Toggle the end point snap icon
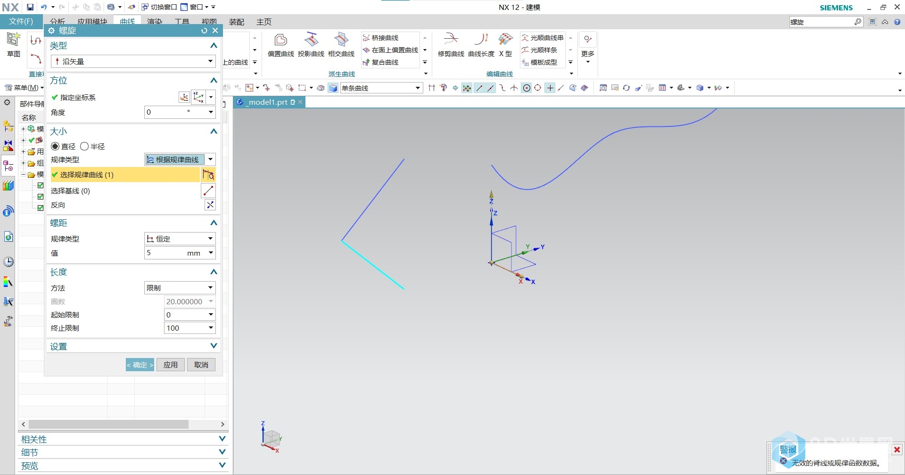The height and width of the screenshot is (475, 905). [479, 88]
